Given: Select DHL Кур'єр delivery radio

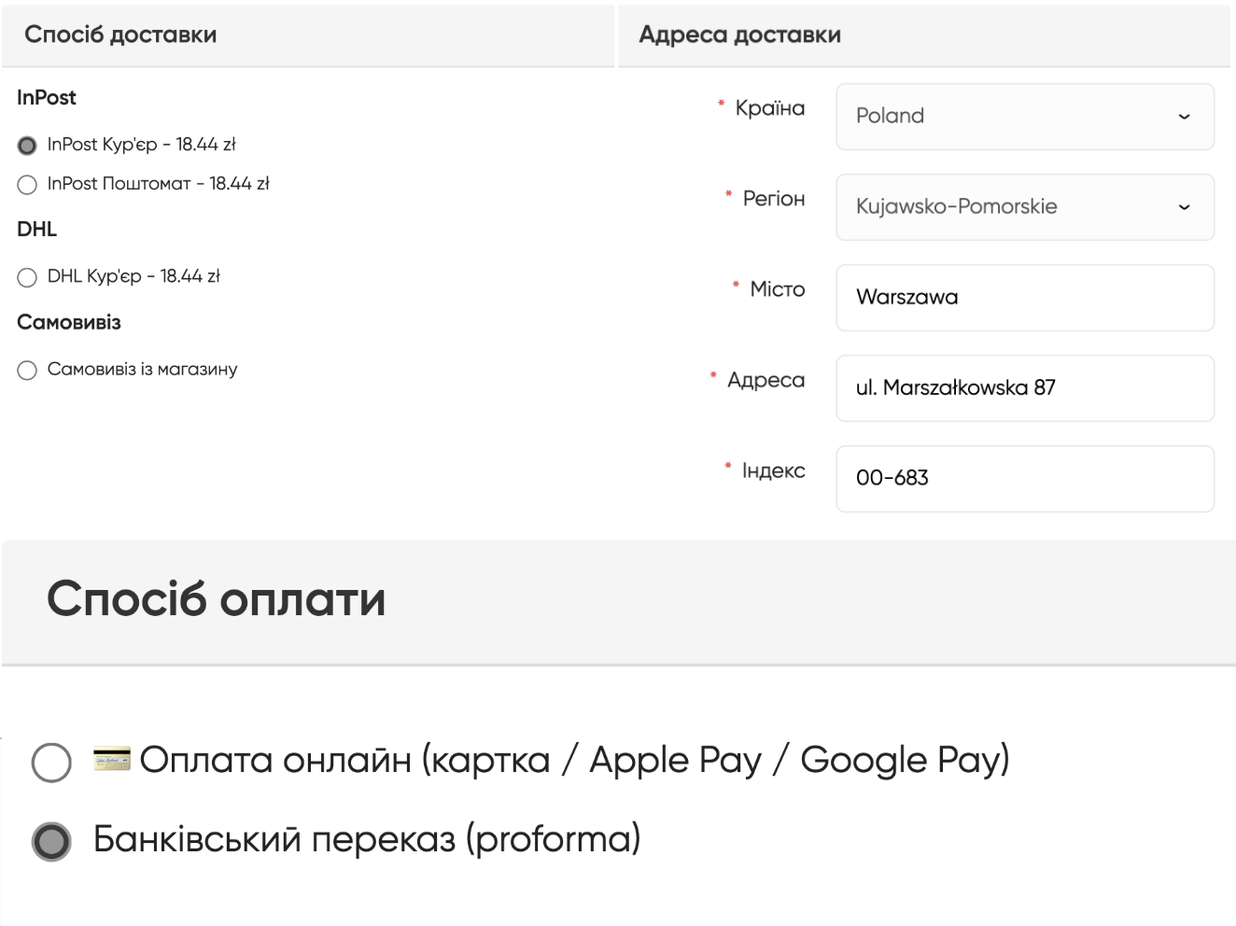Looking at the screenshot, I should pyautogui.click(x=27, y=277).
